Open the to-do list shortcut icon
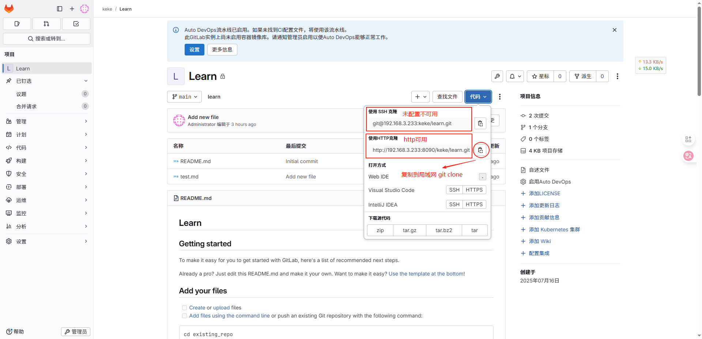 point(76,24)
